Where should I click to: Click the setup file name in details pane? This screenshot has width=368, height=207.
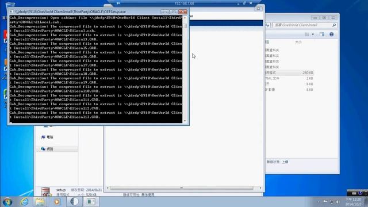tap(61, 190)
